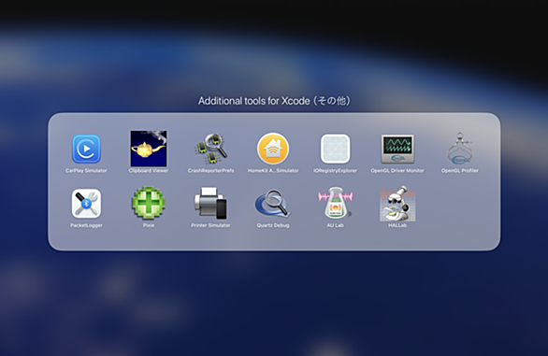
Task: Launch Printer Simulator app
Action: click(210, 204)
